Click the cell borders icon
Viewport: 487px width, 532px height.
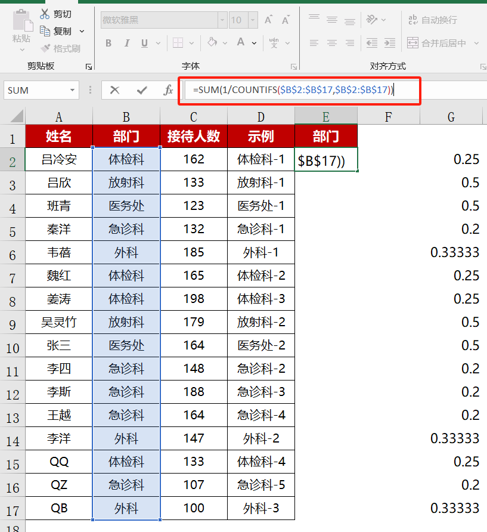pos(178,43)
